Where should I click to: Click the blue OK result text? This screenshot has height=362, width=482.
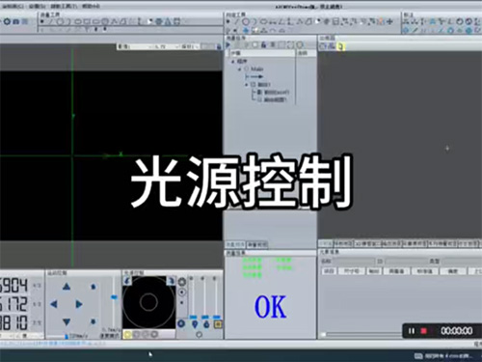click(270, 307)
